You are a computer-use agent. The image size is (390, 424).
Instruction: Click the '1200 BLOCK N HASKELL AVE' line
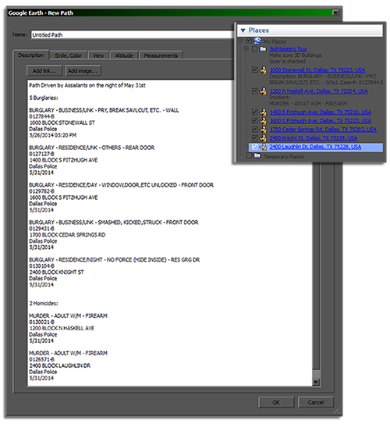click(62, 328)
